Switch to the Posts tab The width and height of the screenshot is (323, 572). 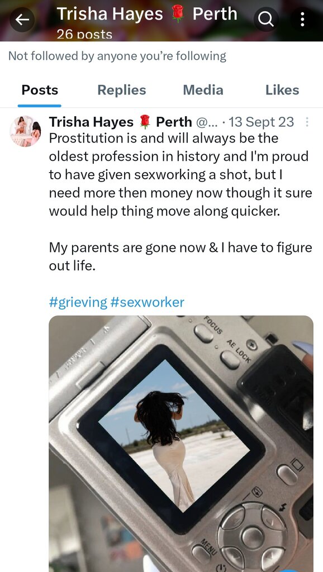tap(40, 90)
